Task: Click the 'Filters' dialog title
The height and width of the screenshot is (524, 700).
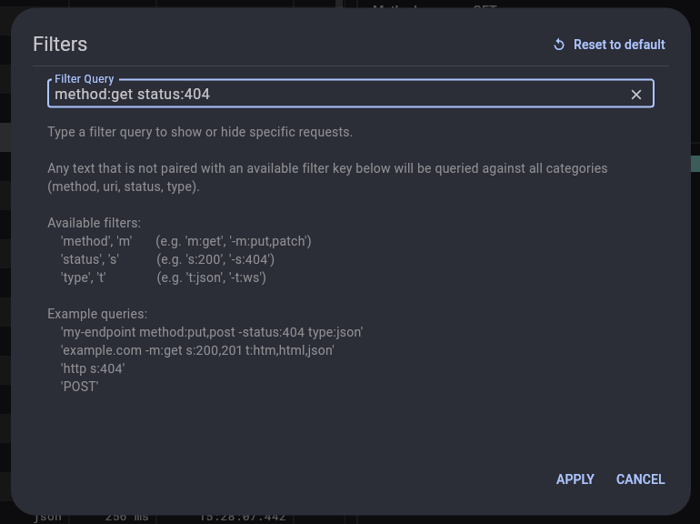Action: point(60,45)
